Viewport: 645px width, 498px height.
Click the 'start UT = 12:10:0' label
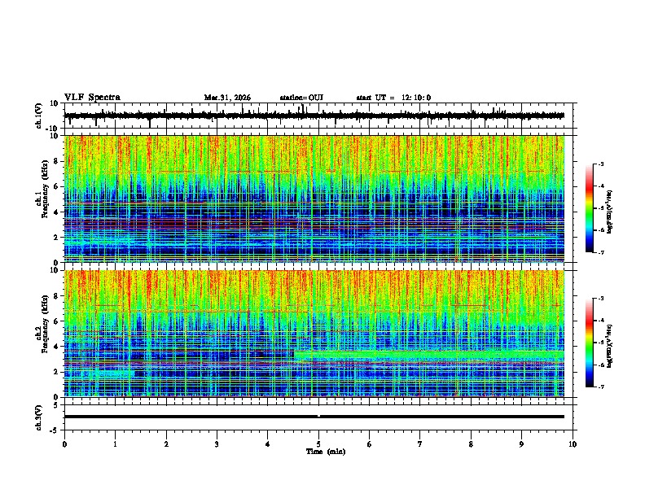[x=393, y=98]
